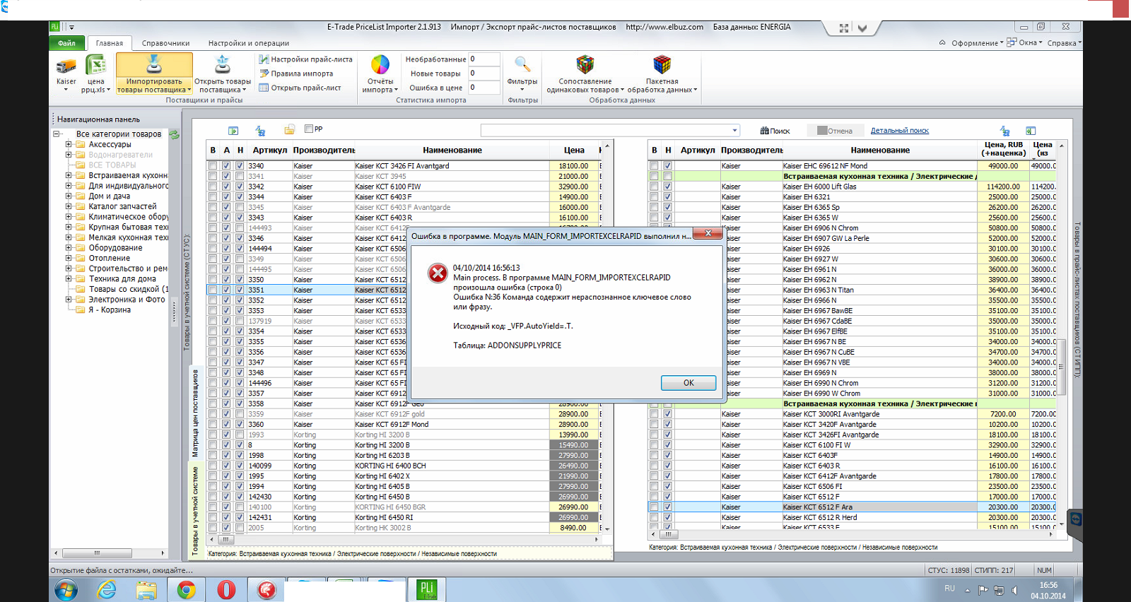This screenshot has height=602, width=1131.
Task: Click the full-screen arrows icon in title bar
Action: [x=844, y=28]
